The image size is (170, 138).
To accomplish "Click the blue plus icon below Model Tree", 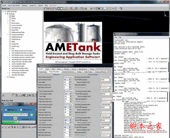I will (x=30, y=95).
